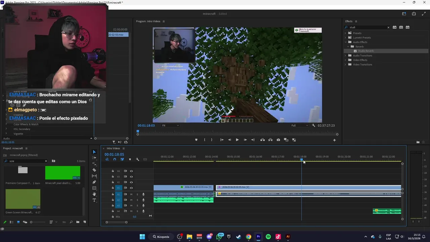Open Program monitor settings wrench
The height and width of the screenshot is (242, 430).
pos(313,125)
